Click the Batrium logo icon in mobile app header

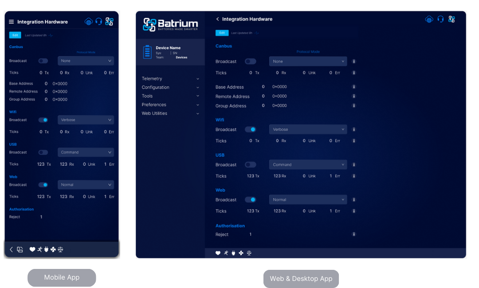110,22
